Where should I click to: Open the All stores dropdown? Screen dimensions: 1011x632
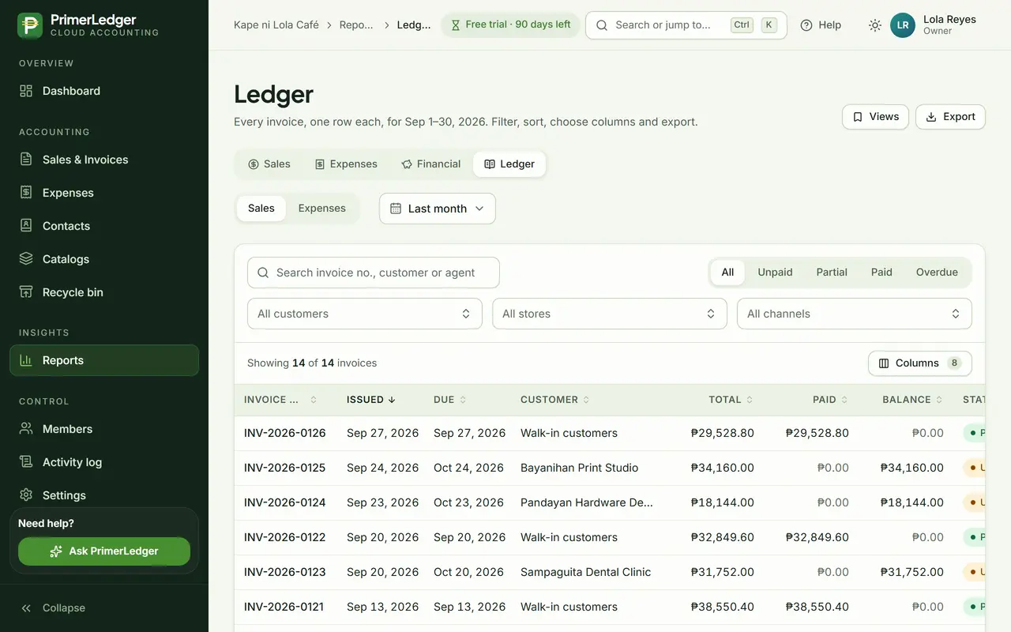[610, 314]
